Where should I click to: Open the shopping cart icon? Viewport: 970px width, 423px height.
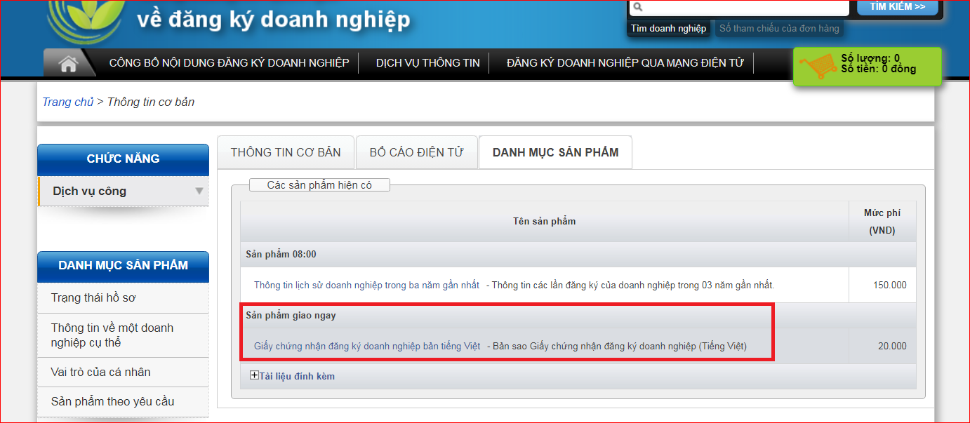point(818,67)
